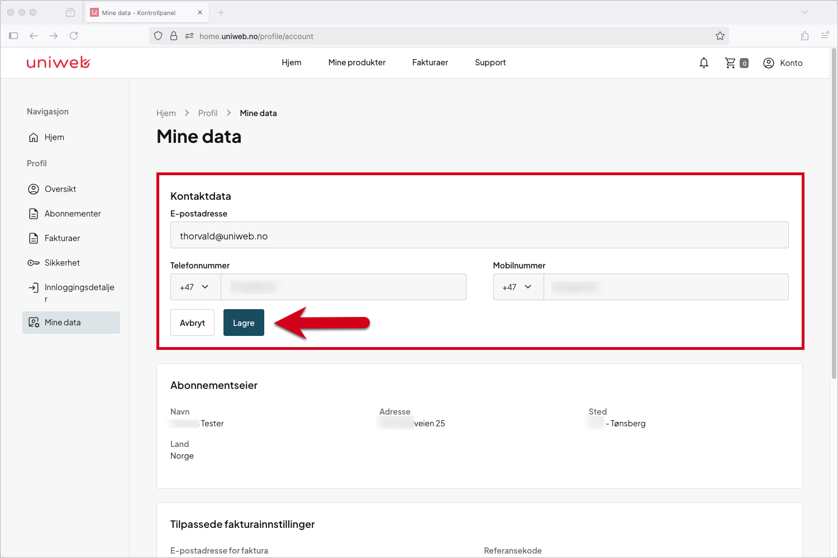Click the Referansekode label
Image resolution: width=838 pixels, height=558 pixels.
click(x=513, y=551)
